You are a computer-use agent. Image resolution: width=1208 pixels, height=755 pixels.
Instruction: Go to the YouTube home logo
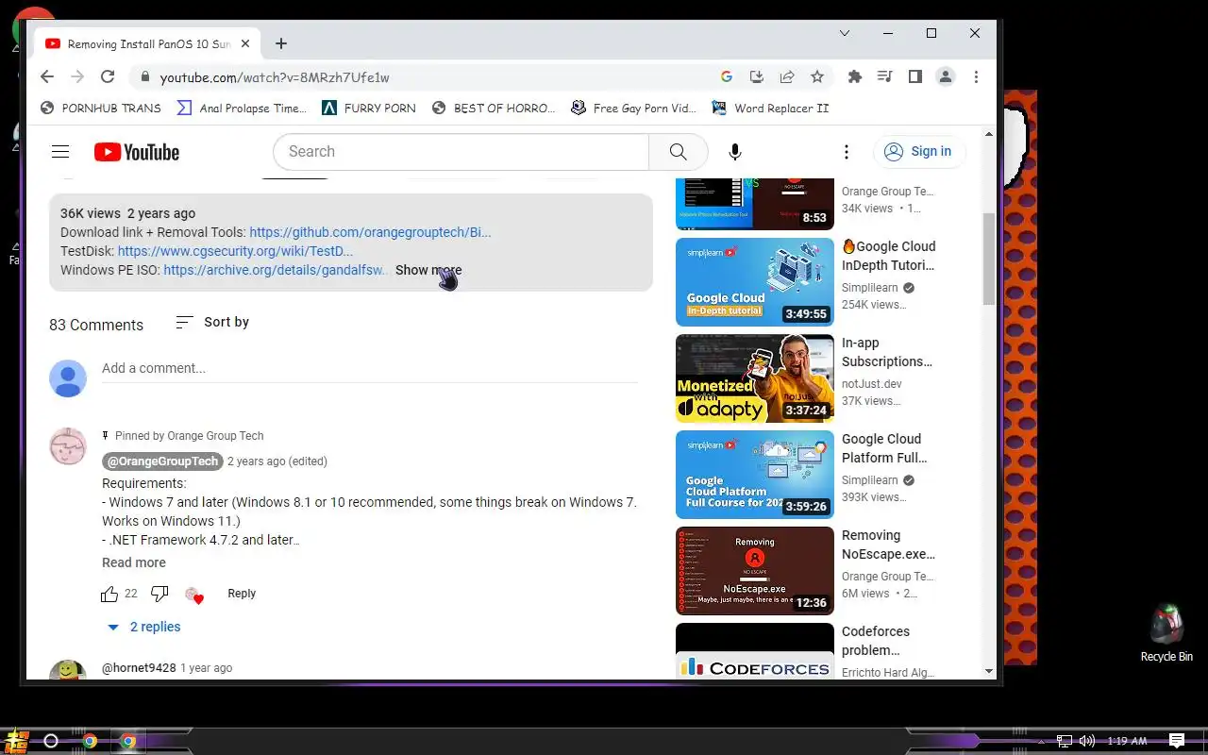point(137,152)
